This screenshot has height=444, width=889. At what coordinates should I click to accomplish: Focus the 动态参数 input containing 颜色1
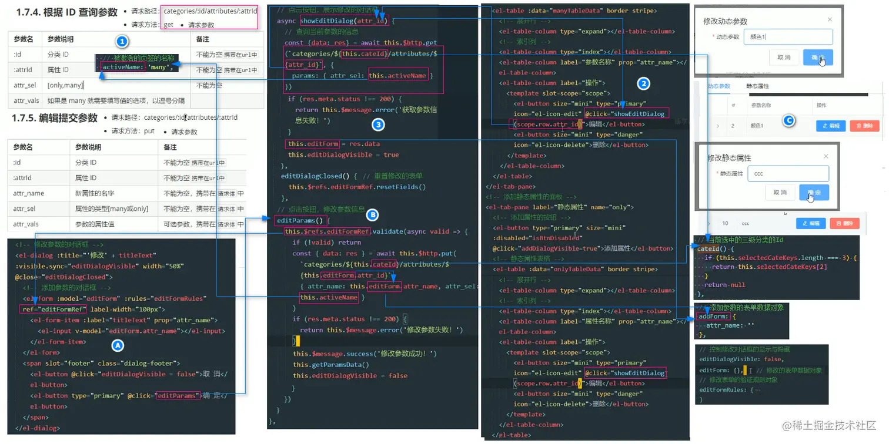point(788,37)
